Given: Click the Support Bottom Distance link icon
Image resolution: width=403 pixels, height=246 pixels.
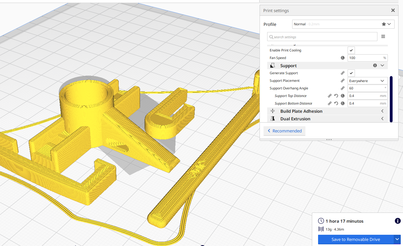Looking at the screenshot, I should 330,103.
